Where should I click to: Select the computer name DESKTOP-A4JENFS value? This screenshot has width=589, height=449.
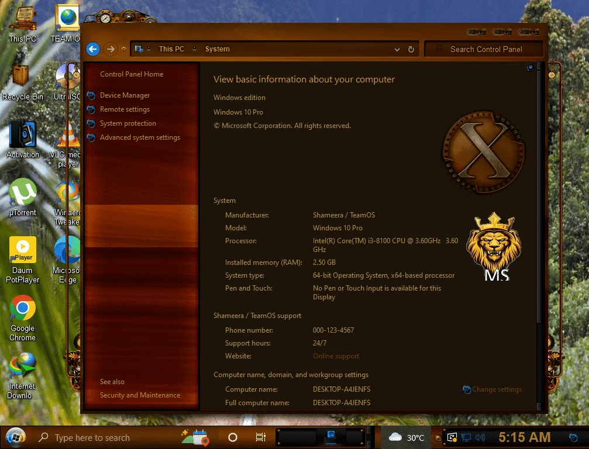tap(342, 389)
